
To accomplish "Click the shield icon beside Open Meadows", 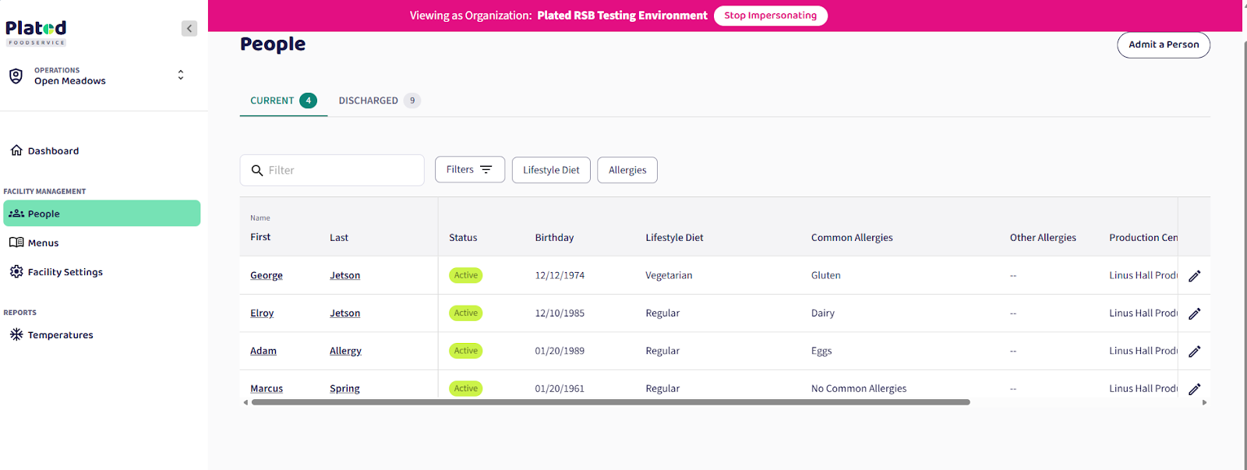I will 16,76.
